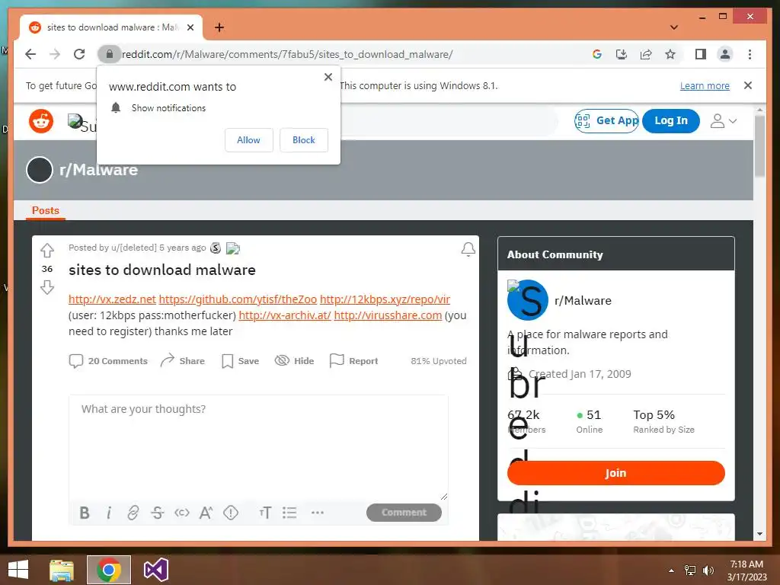This screenshot has height=585, width=780.
Task: Open the Chrome side panel
Action: (701, 54)
